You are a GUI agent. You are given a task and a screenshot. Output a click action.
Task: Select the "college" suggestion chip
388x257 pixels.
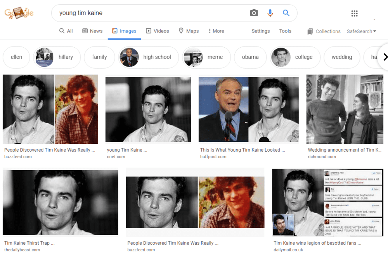[295, 57]
